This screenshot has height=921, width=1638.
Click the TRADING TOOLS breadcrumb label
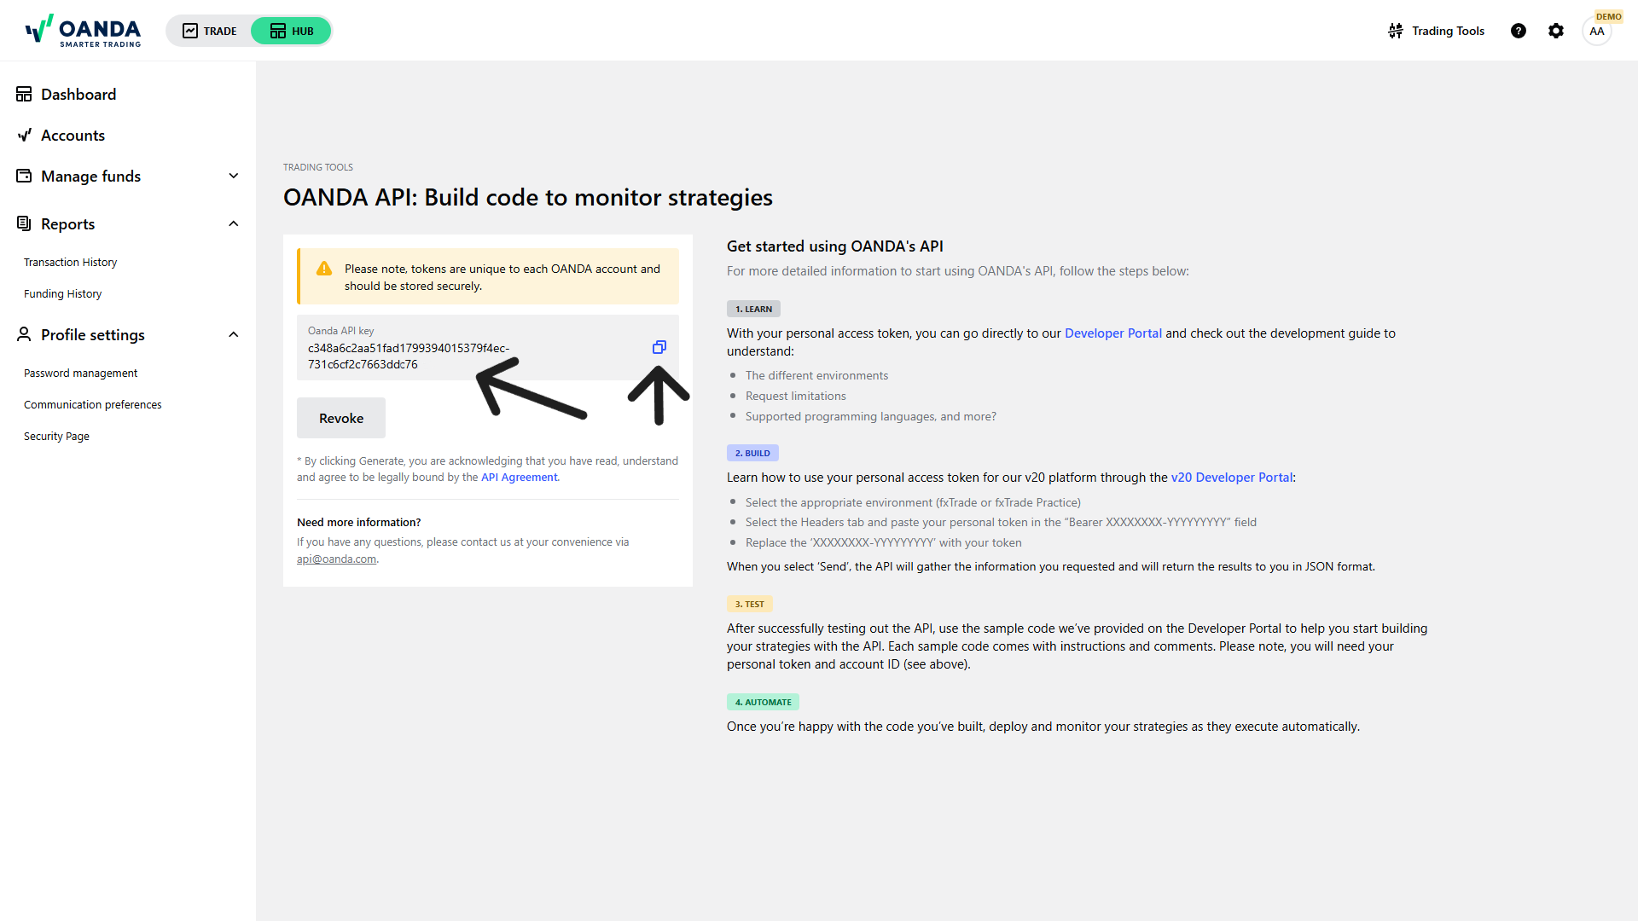(318, 167)
